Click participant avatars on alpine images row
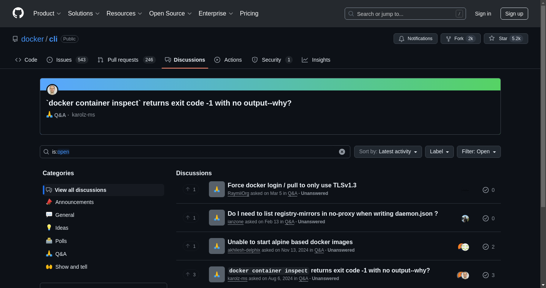The image size is (546, 288). pos(463,247)
